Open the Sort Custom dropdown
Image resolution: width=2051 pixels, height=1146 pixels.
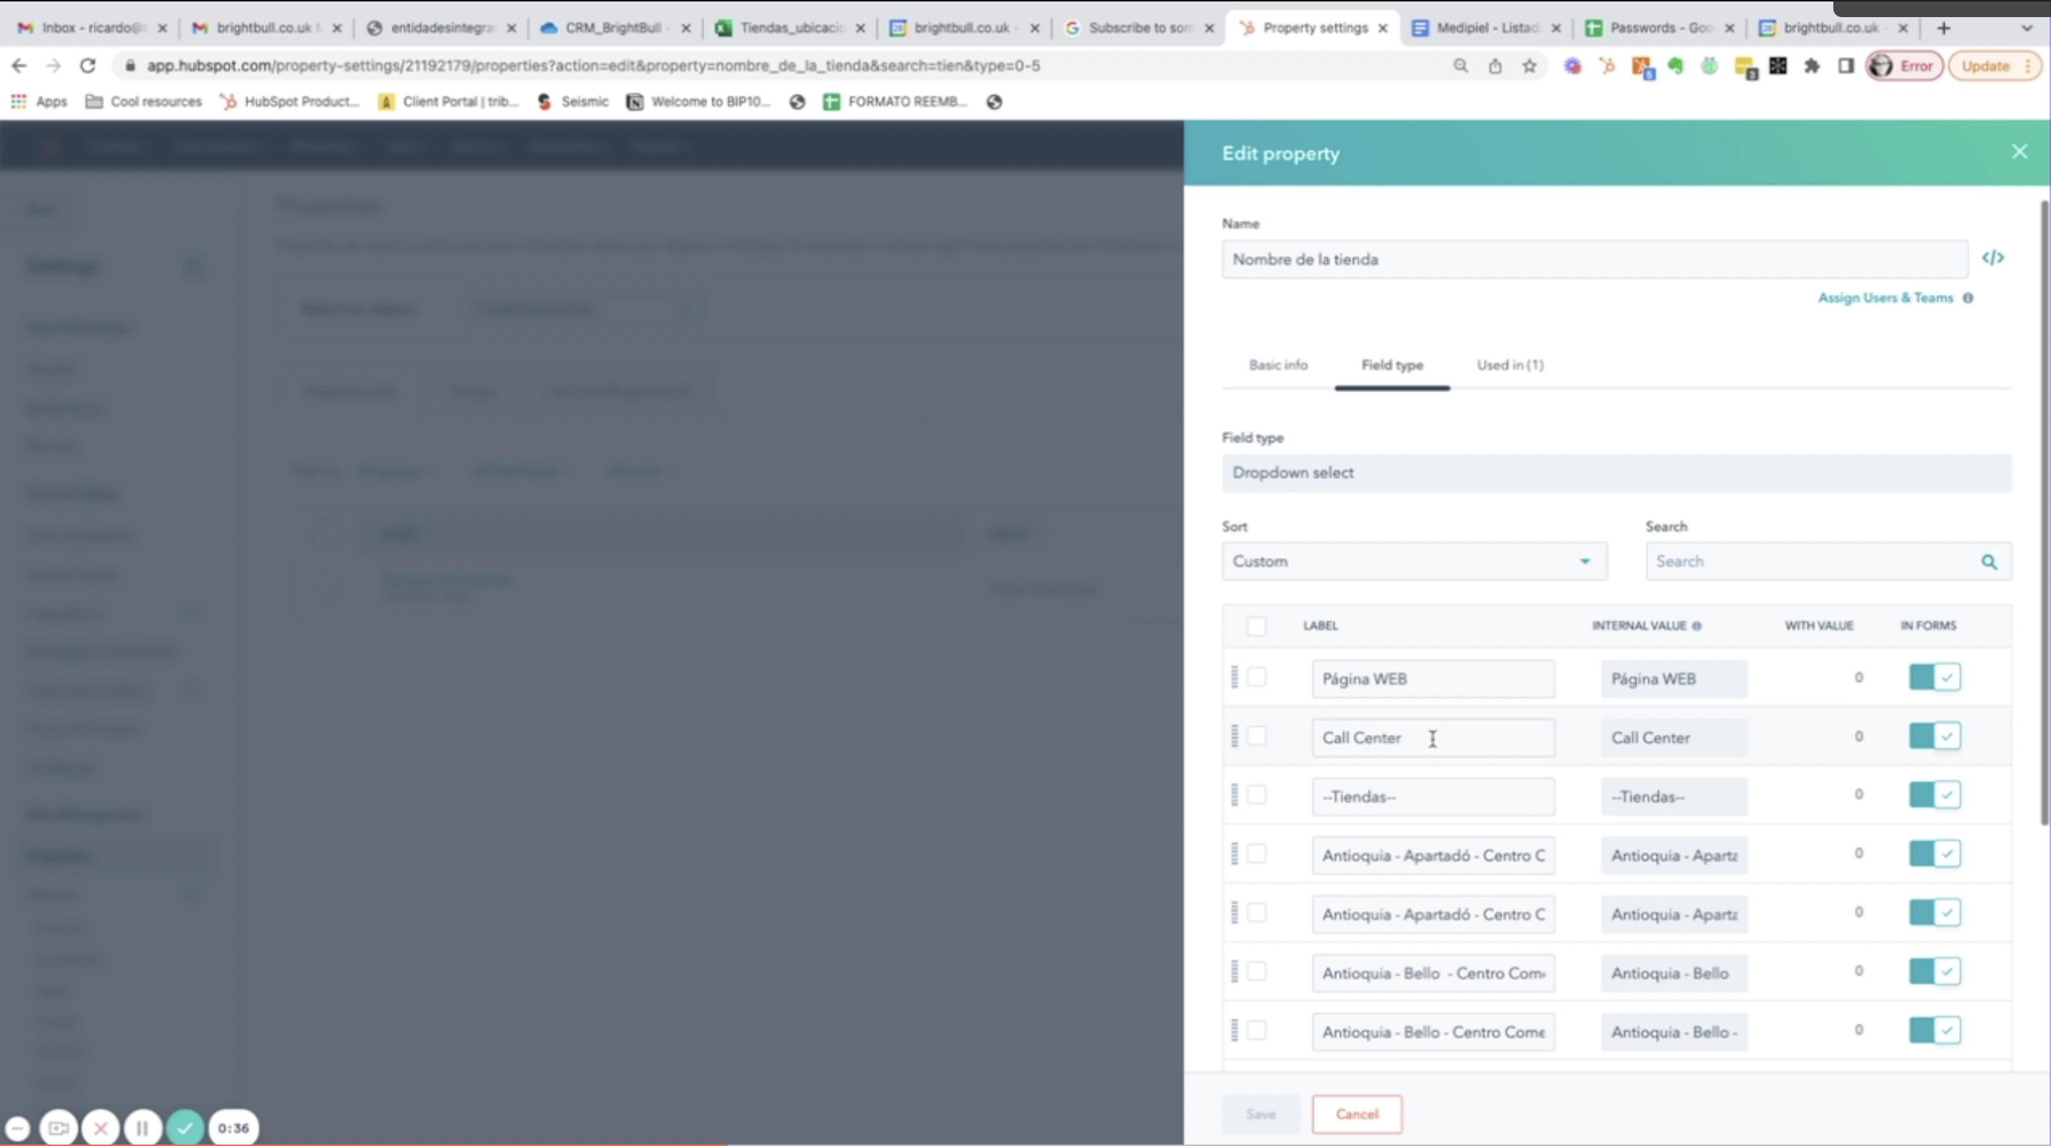1414,562
